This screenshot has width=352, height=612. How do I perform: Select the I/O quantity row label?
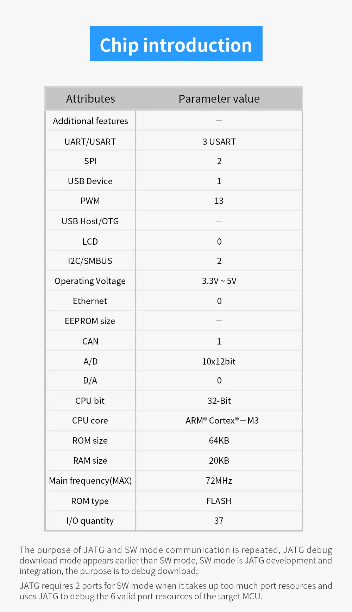pos(90,521)
